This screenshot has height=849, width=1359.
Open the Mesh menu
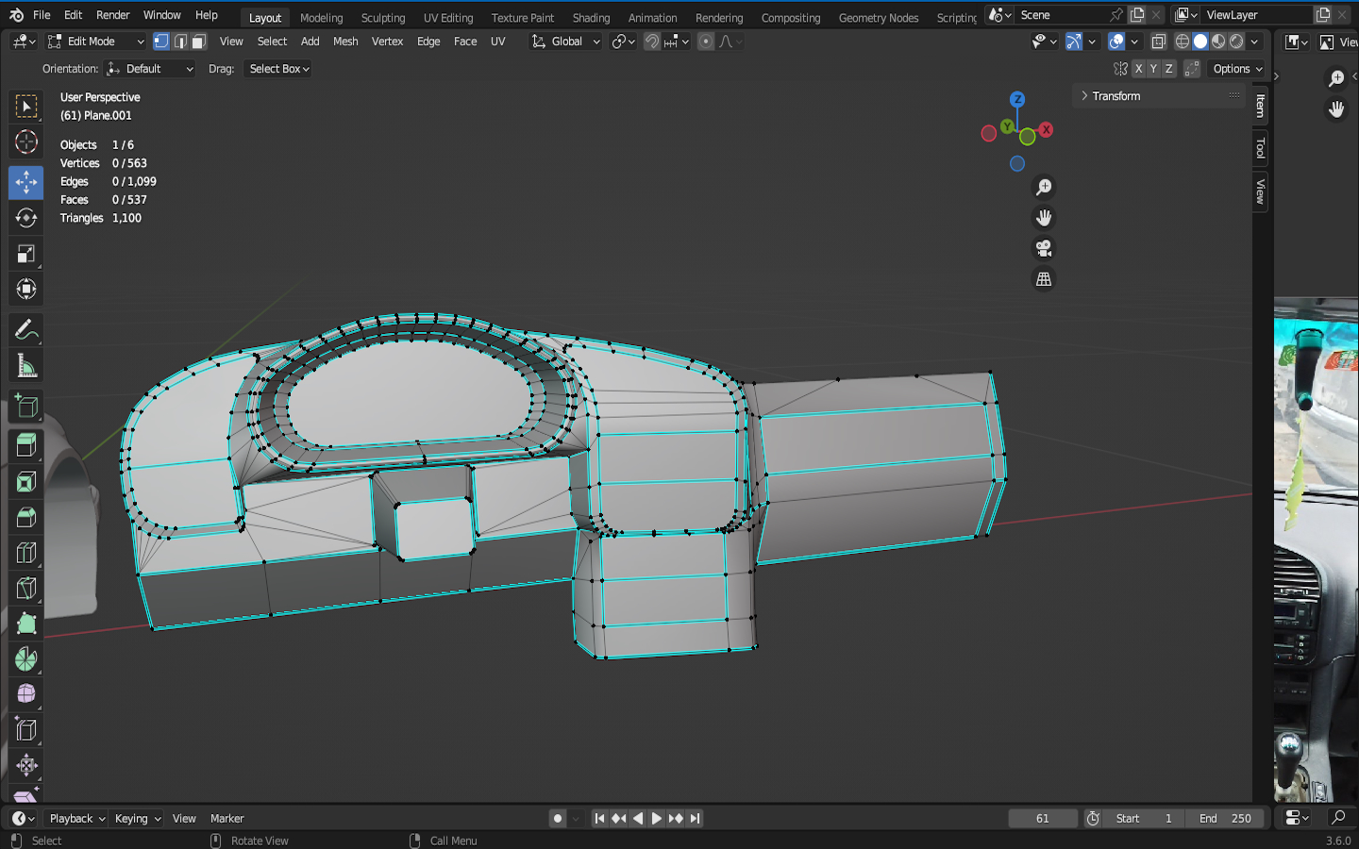[345, 42]
